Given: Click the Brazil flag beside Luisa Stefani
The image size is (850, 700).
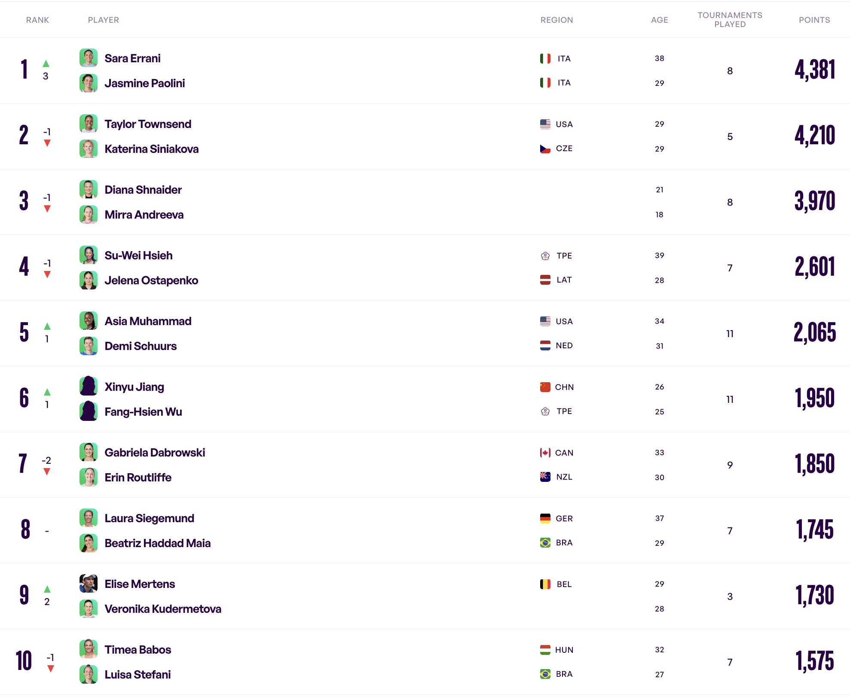Looking at the screenshot, I should [545, 674].
